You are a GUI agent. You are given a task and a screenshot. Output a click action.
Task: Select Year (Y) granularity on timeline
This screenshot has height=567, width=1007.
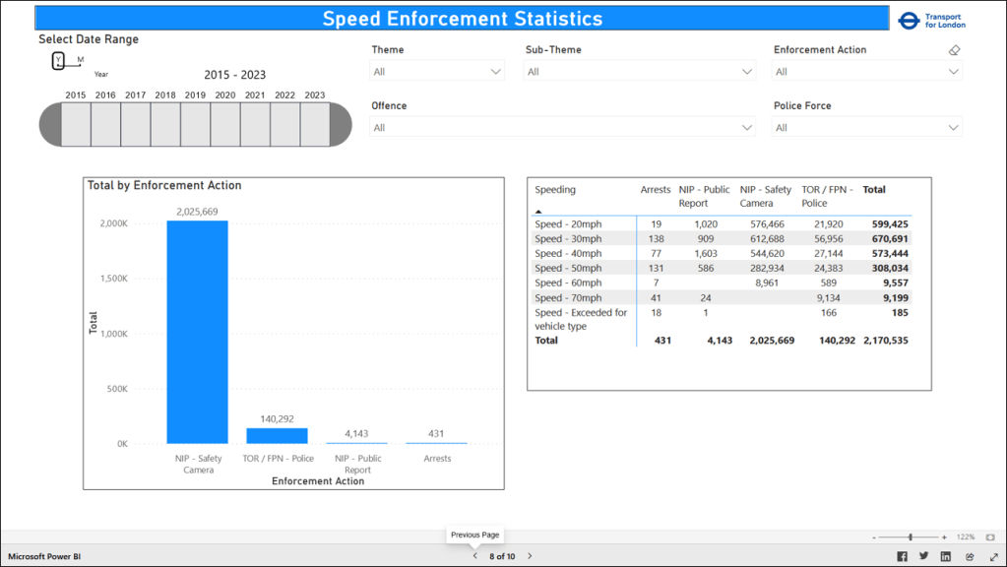pyautogui.click(x=58, y=61)
